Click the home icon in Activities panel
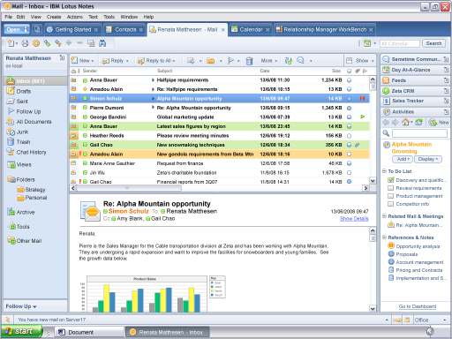Viewport: 452px width, 339px height. coord(405,122)
